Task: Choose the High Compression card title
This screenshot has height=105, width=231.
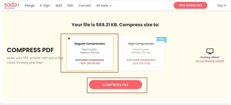Action: pyautogui.click(x=141, y=44)
